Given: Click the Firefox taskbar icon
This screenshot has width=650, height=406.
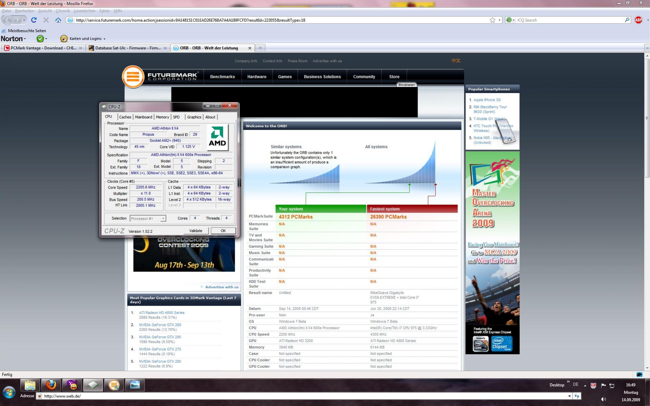Looking at the screenshot, I should [51, 385].
